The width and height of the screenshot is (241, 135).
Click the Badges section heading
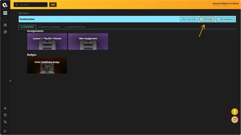pos(32,55)
